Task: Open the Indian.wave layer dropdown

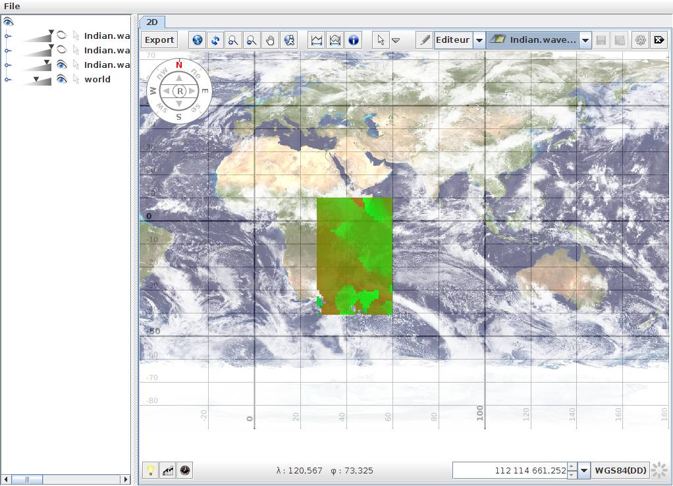Action: 585,40
